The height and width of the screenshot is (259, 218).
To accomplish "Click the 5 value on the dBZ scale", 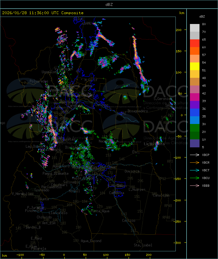I will coord(203,147).
